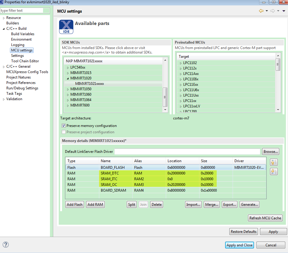Expand the C/C++ General tree node
The image size is (288, 253).
pos(4,67)
